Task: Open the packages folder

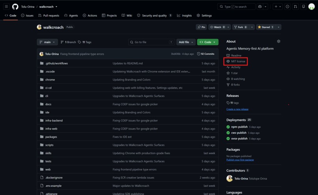Action: coord(51,137)
